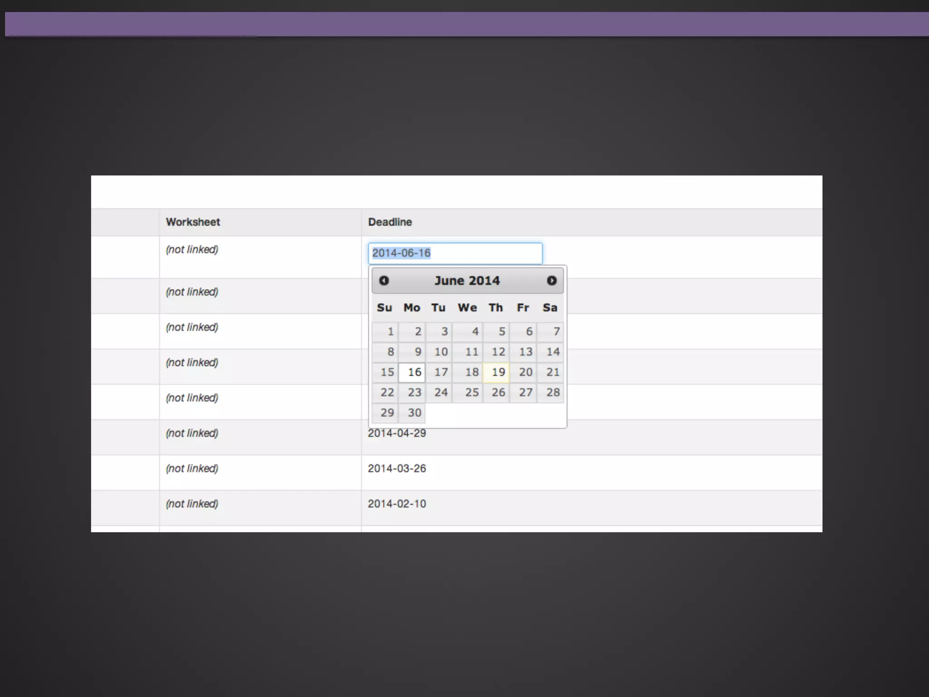This screenshot has width=929, height=697.
Task: Go to previous month in datepicker
Action: (384, 280)
